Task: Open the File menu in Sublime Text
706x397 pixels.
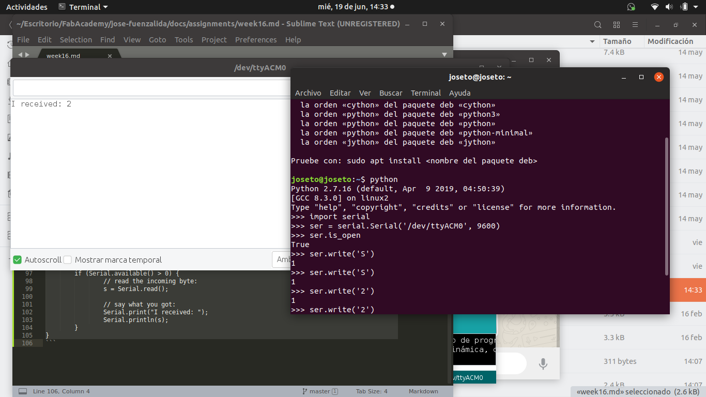Action: coord(23,40)
